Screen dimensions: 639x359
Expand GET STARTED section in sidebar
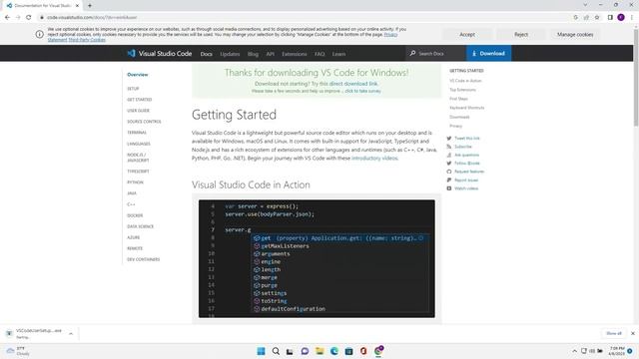(140, 100)
